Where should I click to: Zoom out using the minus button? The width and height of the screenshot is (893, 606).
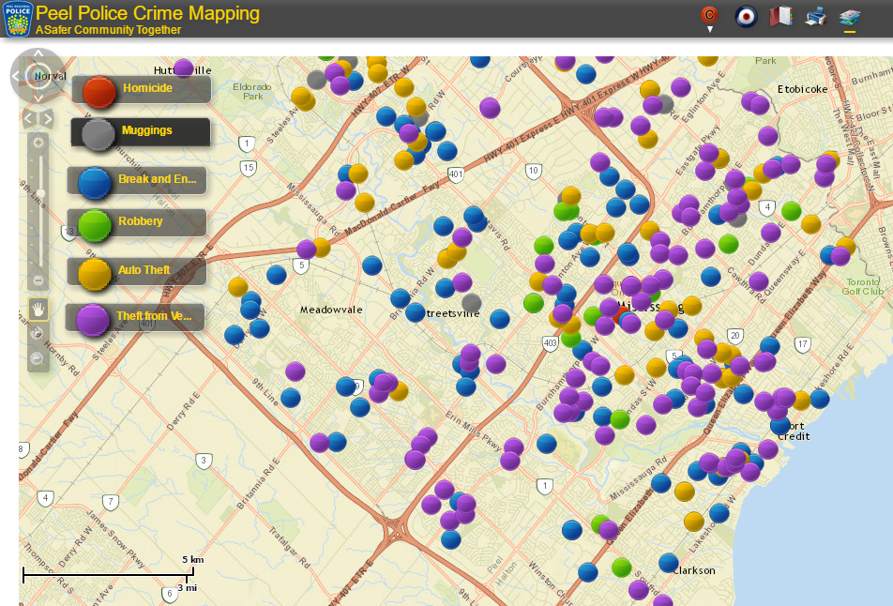pos(38,280)
